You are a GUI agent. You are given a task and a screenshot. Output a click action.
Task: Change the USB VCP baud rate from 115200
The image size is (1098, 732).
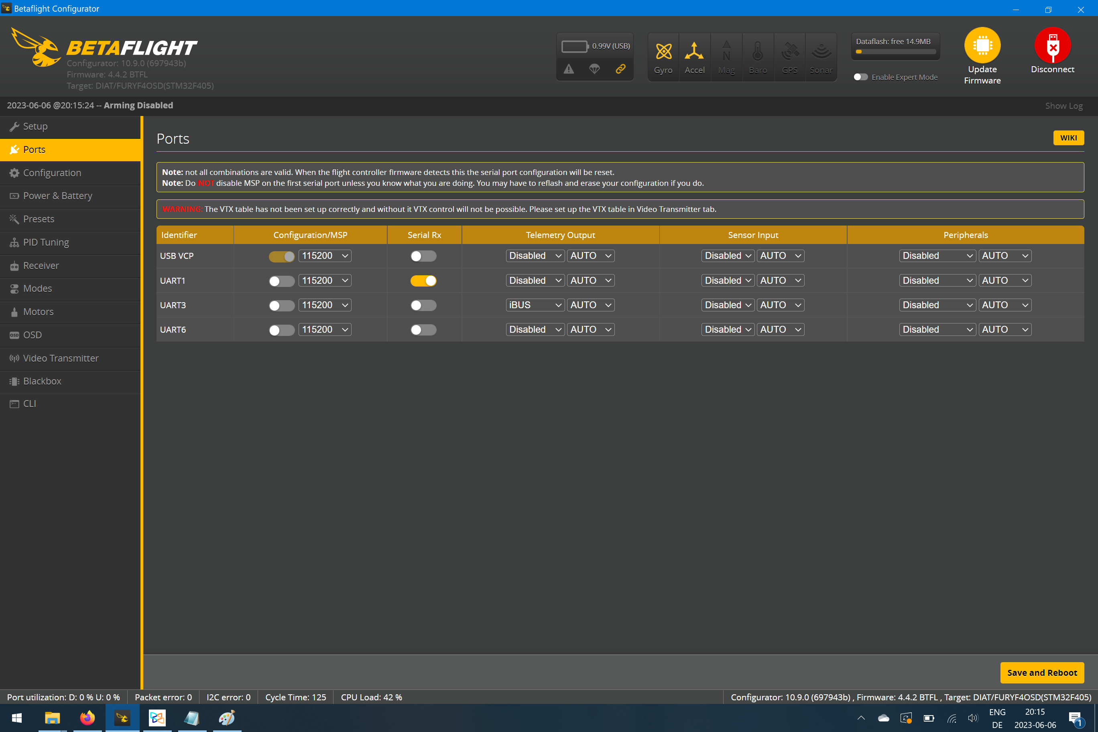click(324, 256)
